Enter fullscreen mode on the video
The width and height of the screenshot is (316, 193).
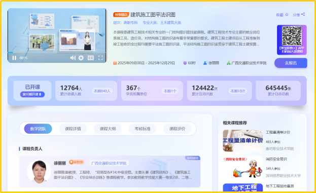100,58
